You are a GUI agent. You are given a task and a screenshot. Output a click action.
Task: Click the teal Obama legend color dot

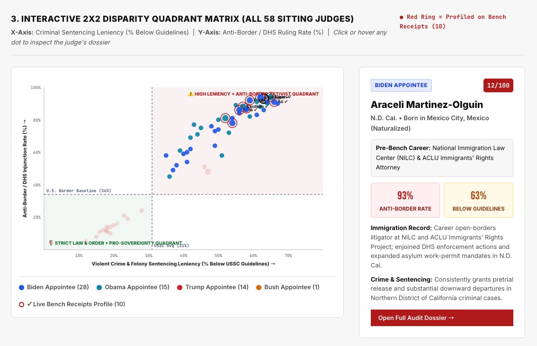coord(99,287)
